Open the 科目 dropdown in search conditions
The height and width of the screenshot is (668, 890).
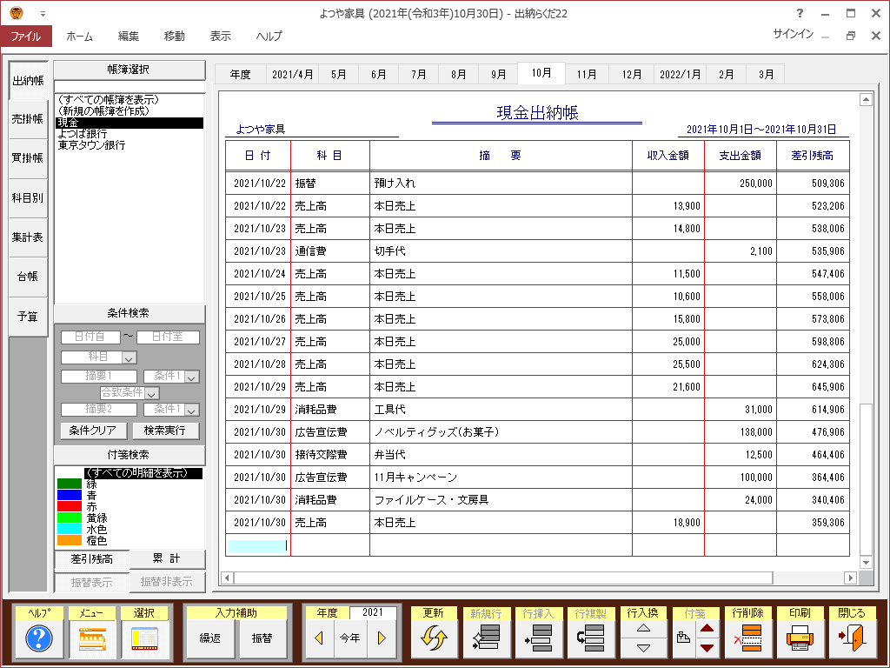tap(129, 357)
